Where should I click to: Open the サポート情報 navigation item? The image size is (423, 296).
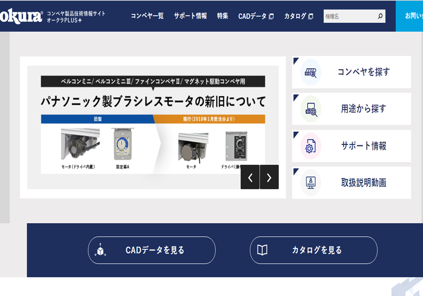click(x=190, y=16)
